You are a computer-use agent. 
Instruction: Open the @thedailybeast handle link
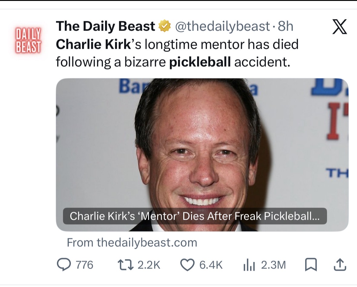pos(223,26)
